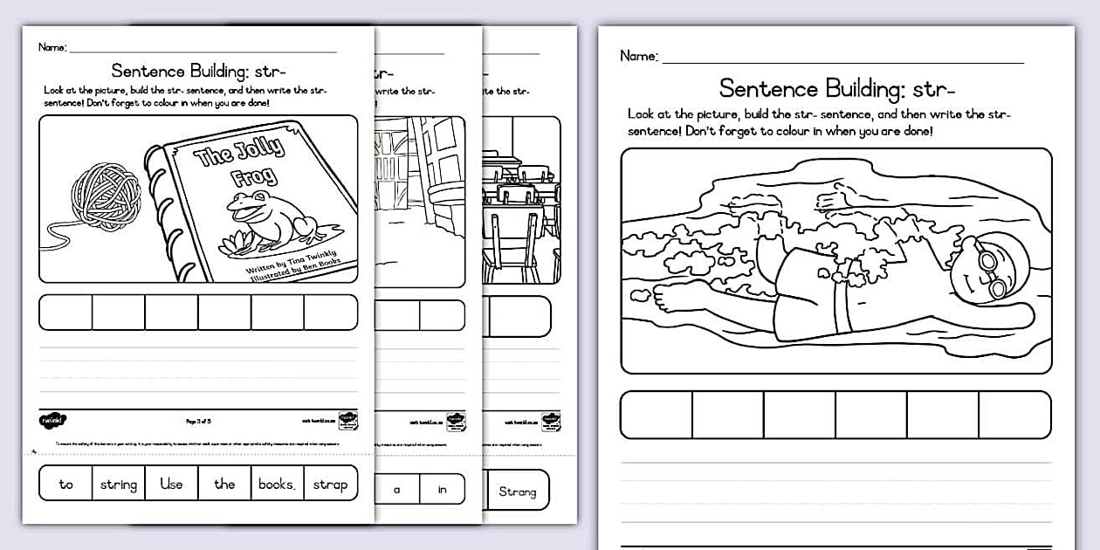The height and width of the screenshot is (550, 1100).
Task: Select the word card 'strap'
Action: (x=331, y=483)
